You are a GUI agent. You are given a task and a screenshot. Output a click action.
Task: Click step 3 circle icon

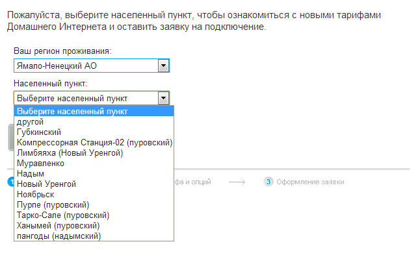point(268,182)
